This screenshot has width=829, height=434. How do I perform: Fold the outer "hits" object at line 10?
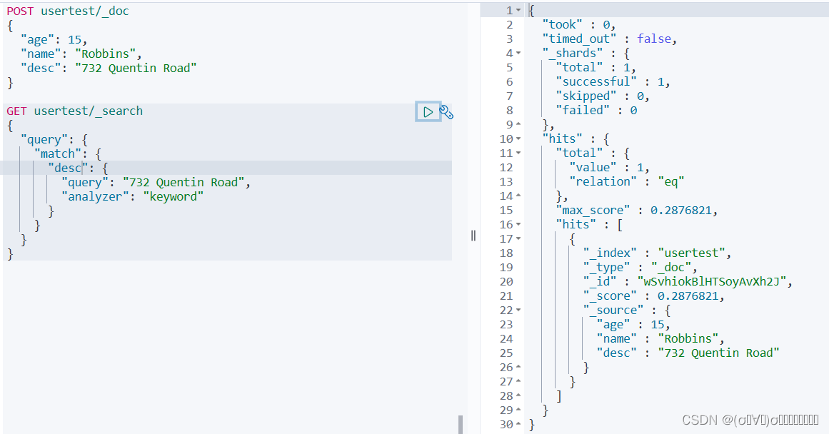518,139
